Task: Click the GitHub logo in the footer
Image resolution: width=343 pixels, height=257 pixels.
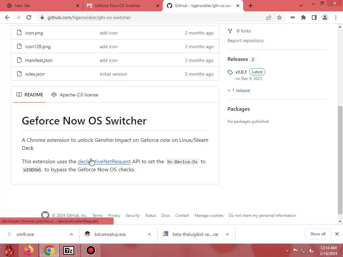Action: coord(45,215)
